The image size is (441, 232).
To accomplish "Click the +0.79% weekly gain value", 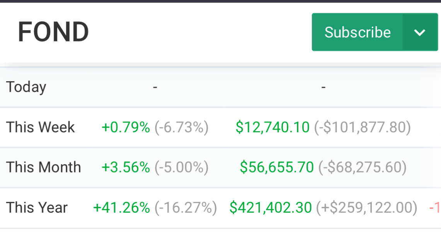I will click(x=126, y=127).
